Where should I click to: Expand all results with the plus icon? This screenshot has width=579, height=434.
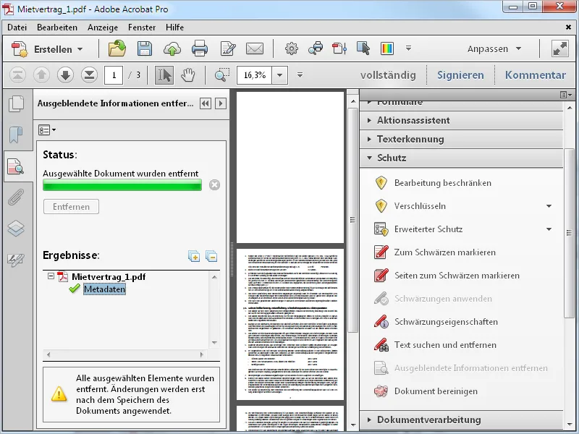194,256
